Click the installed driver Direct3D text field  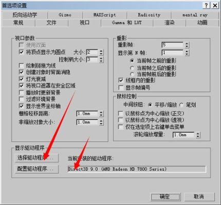coord(137,169)
